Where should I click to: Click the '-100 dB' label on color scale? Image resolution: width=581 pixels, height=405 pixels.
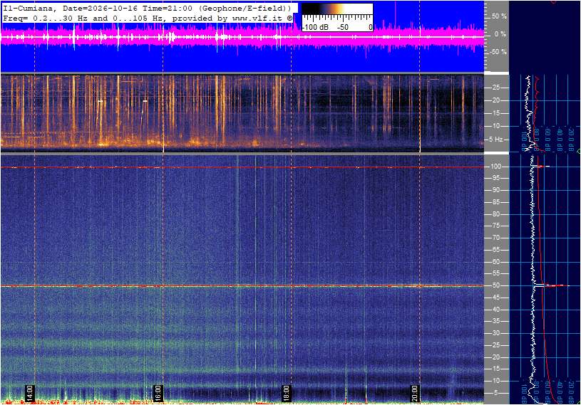coord(316,27)
